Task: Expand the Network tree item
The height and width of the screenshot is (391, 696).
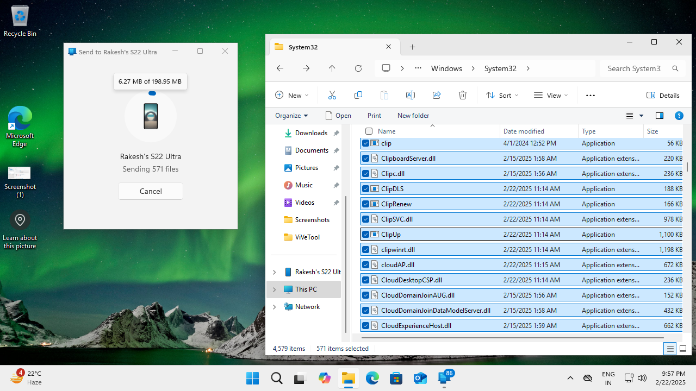Action: 274,306
